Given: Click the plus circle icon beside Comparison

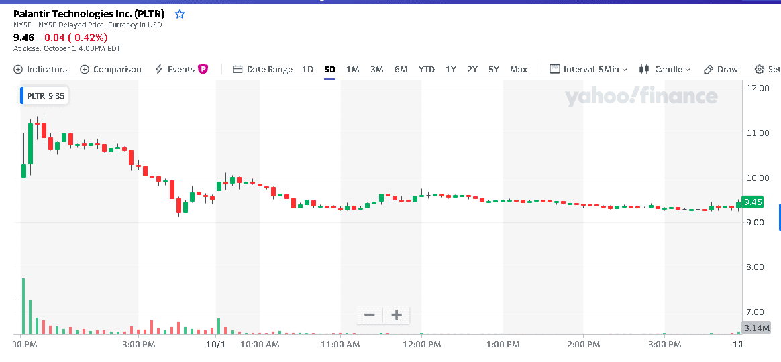Looking at the screenshot, I should [85, 69].
